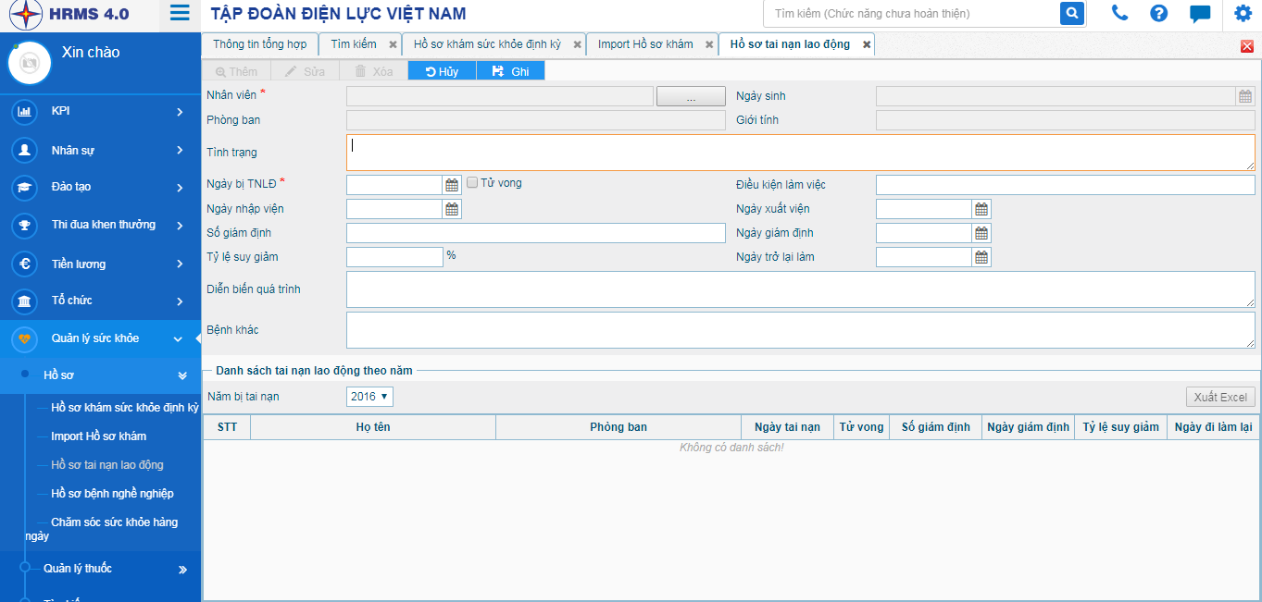Click the red close-all icon at right
Image resolution: width=1262 pixels, height=602 pixels.
click(x=1246, y=46)
